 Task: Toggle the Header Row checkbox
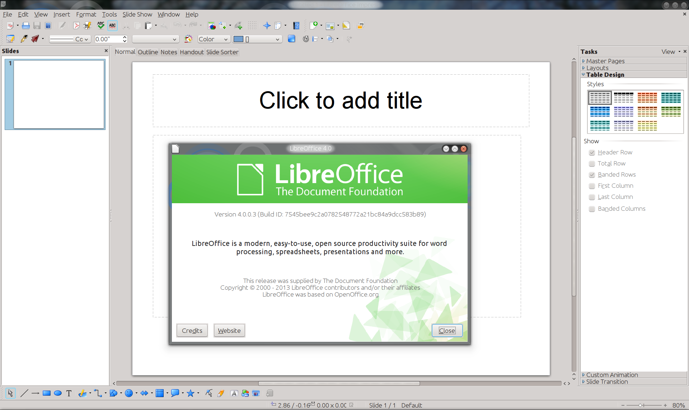tap(592, 153)
